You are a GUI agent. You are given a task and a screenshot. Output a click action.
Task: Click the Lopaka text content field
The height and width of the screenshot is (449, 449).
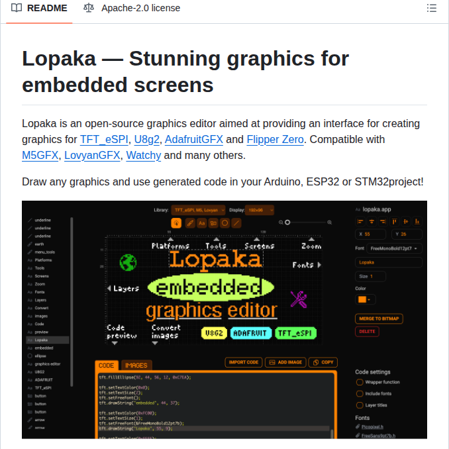click(389, 263)
